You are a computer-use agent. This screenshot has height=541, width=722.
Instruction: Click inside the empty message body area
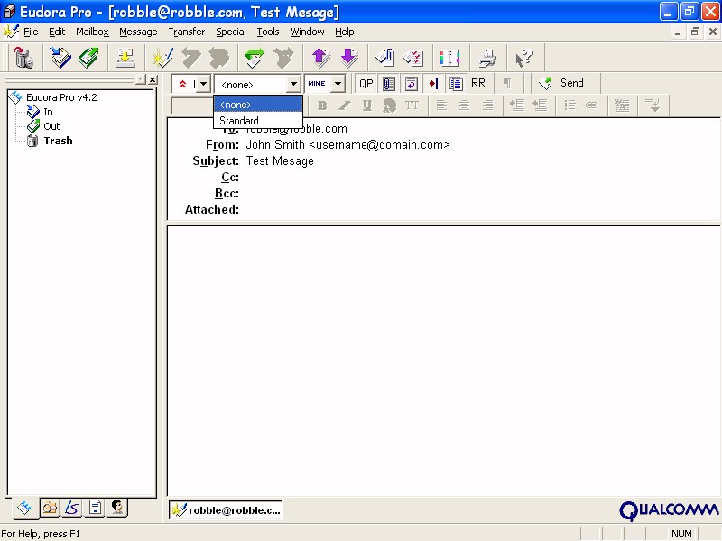tap(444, 362)
